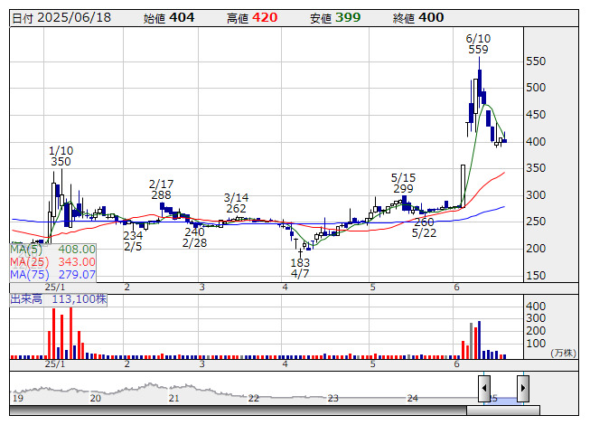590x425 pixels.
Task: Click the 高値 420 high price
Action: pyautogui.click(x=252, y=18)
